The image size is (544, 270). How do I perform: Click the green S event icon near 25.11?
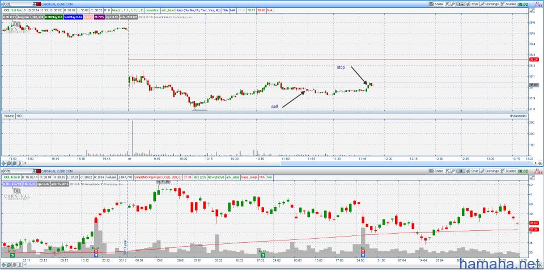pyautogui.click(x=12, y=255)
